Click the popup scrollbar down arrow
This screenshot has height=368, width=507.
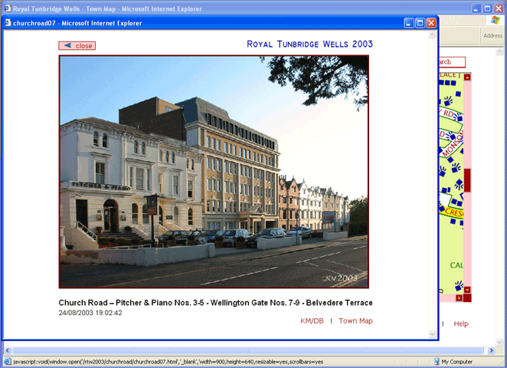(x=433, y=334)
